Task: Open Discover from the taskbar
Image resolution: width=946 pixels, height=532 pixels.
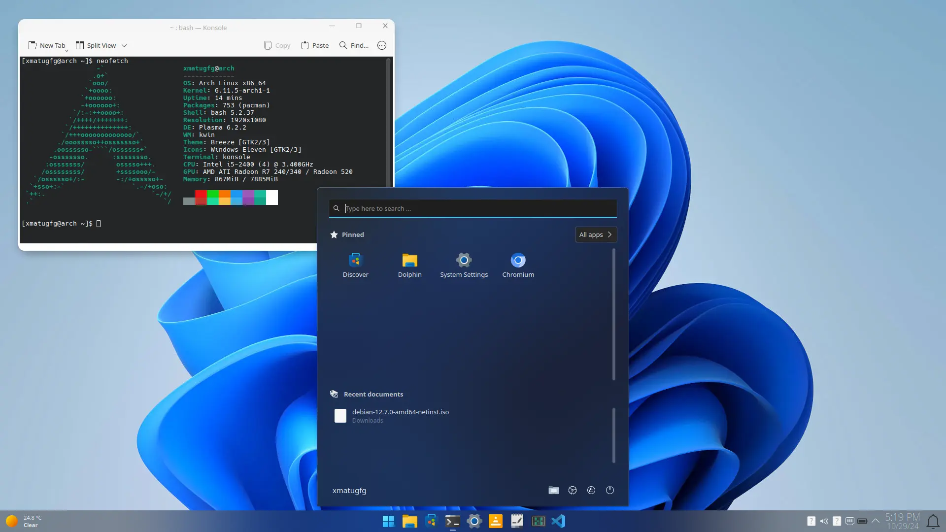Action: coord(431,521)
